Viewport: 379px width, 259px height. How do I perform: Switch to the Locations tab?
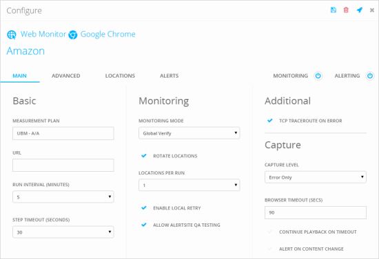[x=120, y=76]
